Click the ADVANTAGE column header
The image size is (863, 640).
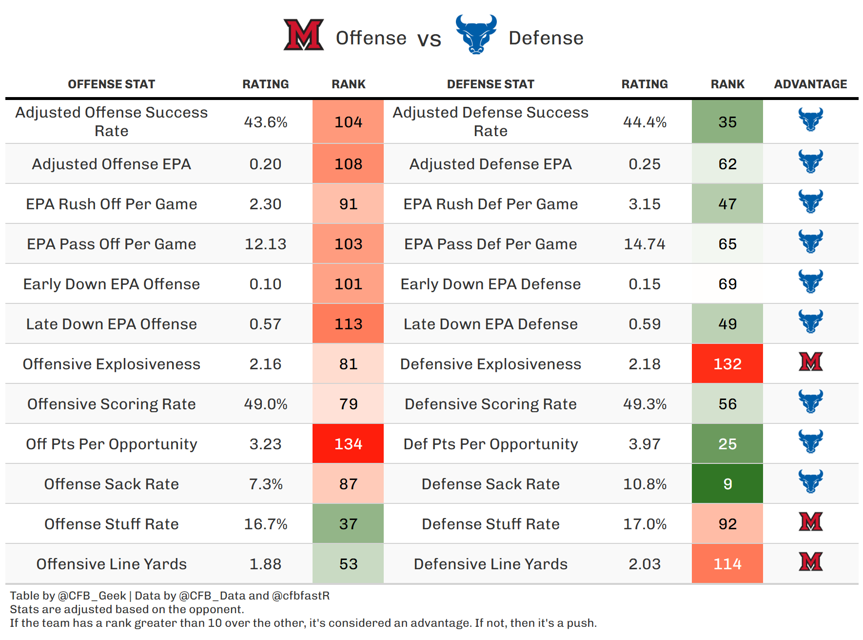tap(810, 84)
